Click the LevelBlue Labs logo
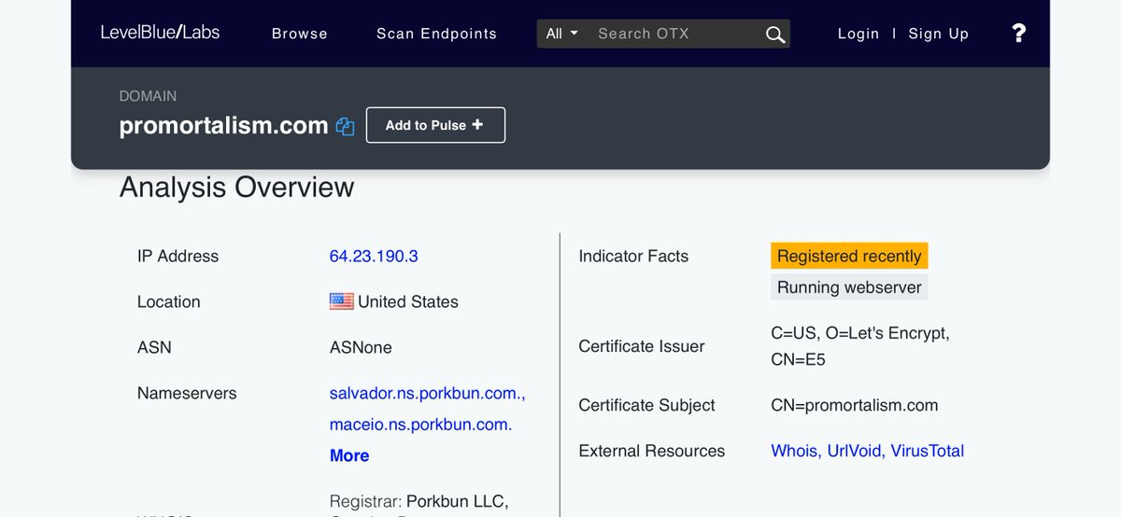The width and height of the screenshot is (1121, 517). [160, 33]
